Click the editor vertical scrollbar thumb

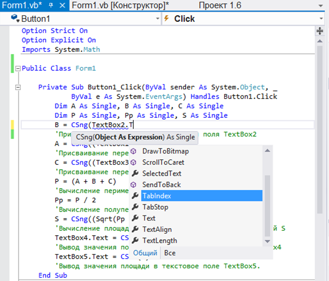pos(320,129)
